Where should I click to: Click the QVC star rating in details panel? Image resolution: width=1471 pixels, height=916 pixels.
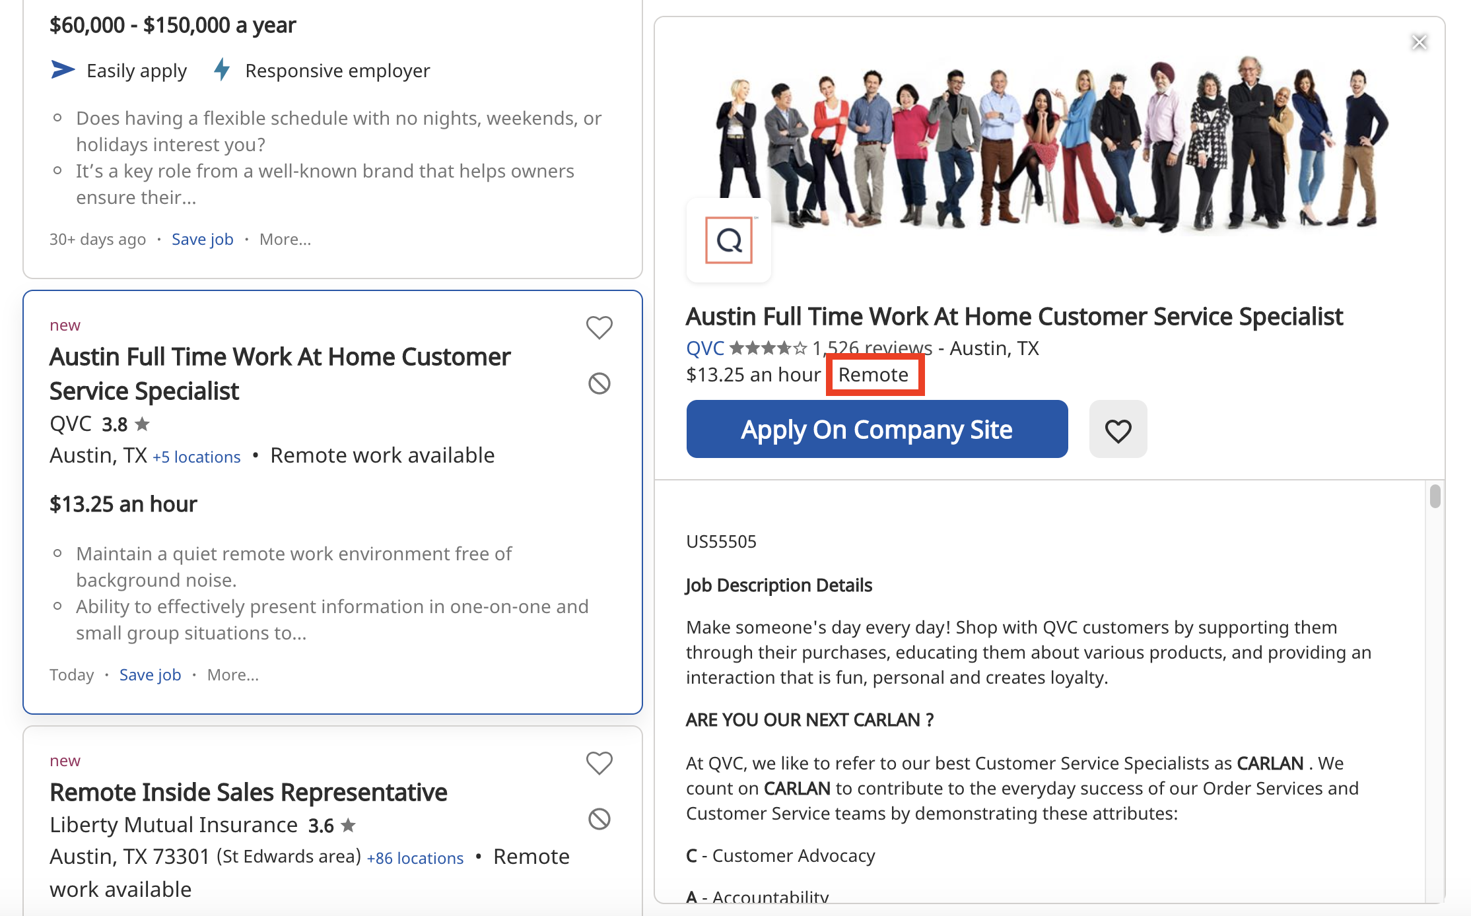(768, 348)
